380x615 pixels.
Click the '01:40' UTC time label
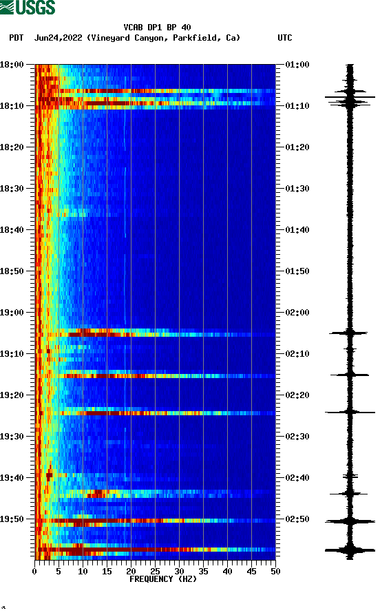pyautogui.click(x=297, y=230)
